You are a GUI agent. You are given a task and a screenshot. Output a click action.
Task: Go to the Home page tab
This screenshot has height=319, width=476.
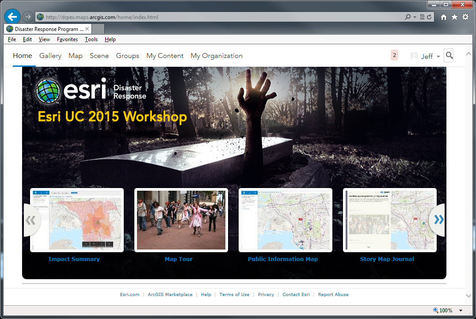tap(23, 56)
